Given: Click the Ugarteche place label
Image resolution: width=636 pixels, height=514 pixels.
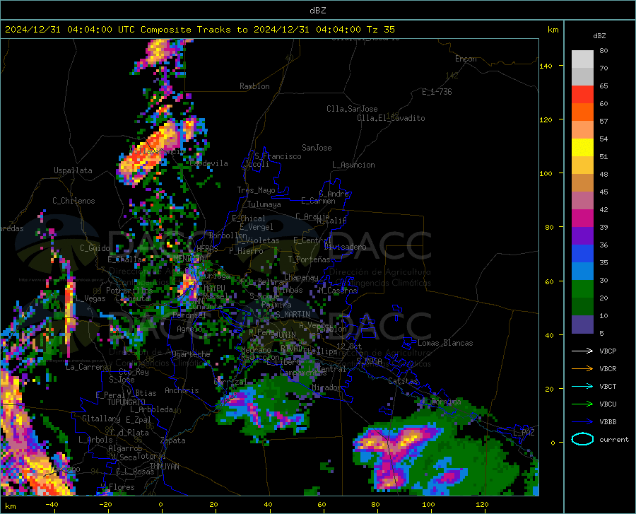Looking at the screenshot, I should tap(191, 354).
